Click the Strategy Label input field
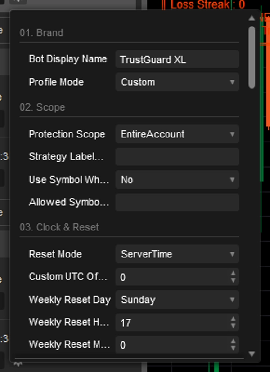Viewport: 270px width, 372px height. pyautogui.click(x=177, y=157)
